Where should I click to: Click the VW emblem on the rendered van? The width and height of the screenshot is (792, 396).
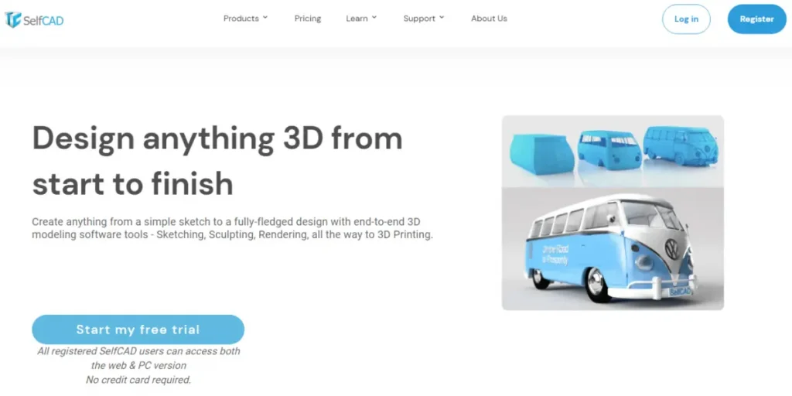click(x=673, y=249)
